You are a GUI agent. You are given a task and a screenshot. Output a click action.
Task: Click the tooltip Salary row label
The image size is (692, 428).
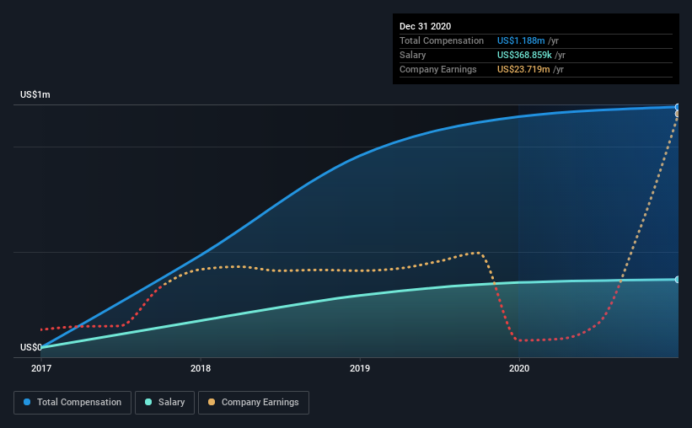pos(413,55)
